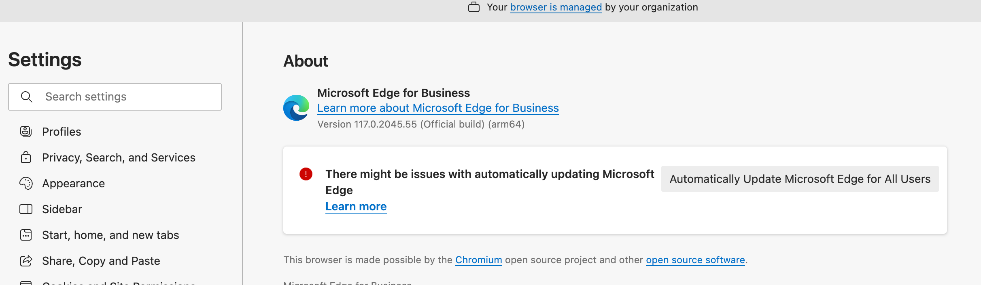Focus the Search settings field

tap(115, 97)
